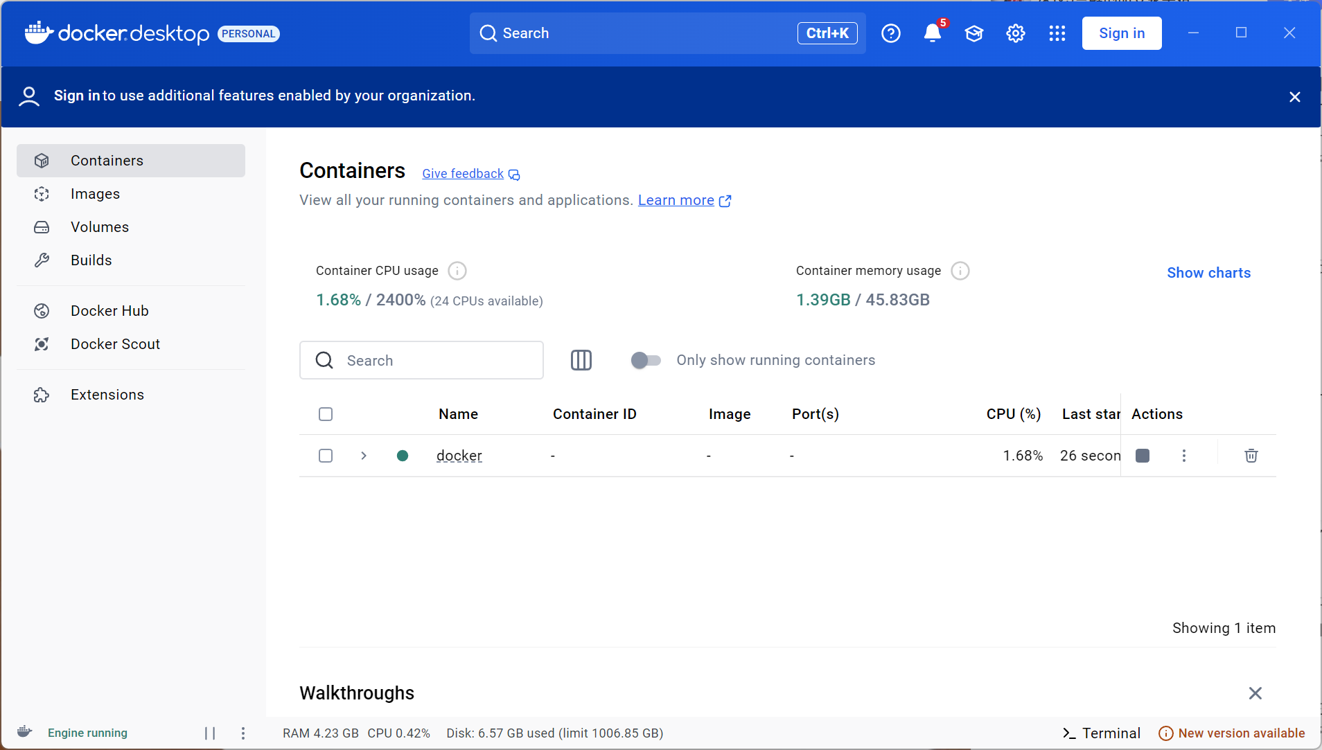The height and width of the screenshot is (750, 1322).
Task: Open the apps grid icon
Action: click(1057, 33)
